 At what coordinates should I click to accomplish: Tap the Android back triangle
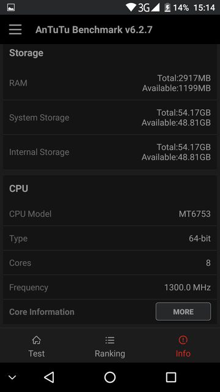(49, 377)
